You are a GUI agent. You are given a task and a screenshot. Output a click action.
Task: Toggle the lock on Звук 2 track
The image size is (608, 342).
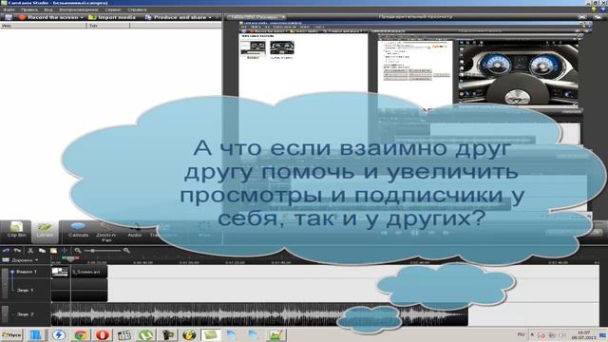click(x=5, y=314)
